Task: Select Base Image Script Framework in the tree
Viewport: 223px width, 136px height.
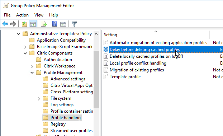Action: click(65, 47)
